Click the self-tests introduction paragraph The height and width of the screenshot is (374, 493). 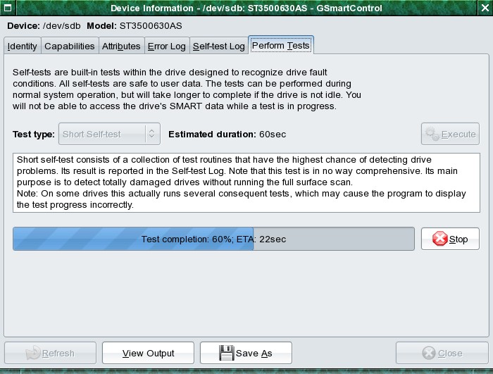(187, 89)
